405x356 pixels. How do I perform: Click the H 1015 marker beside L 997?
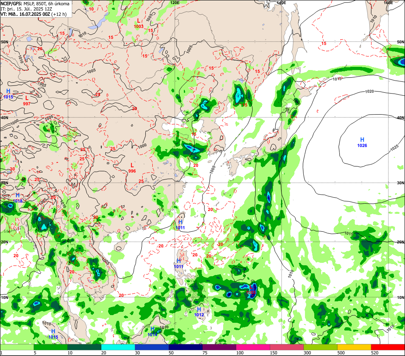(x=8, y=94)
